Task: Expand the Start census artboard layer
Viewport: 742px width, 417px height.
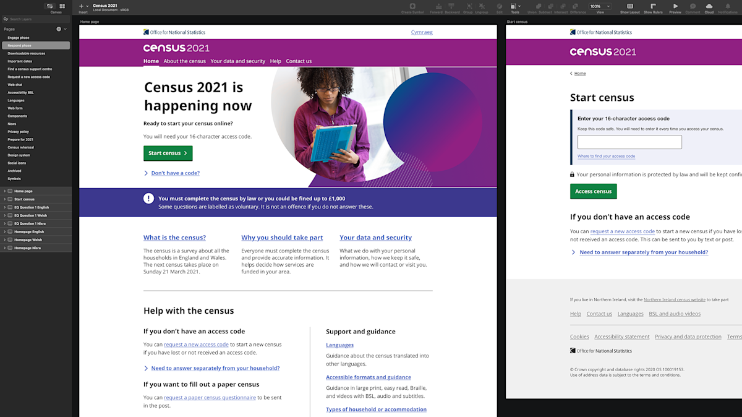Action: pyautogui.click(x=4, y=199)
